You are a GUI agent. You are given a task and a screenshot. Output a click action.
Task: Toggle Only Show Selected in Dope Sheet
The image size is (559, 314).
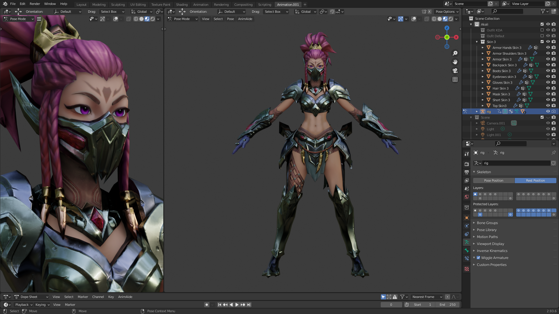(x=383, y=297)
